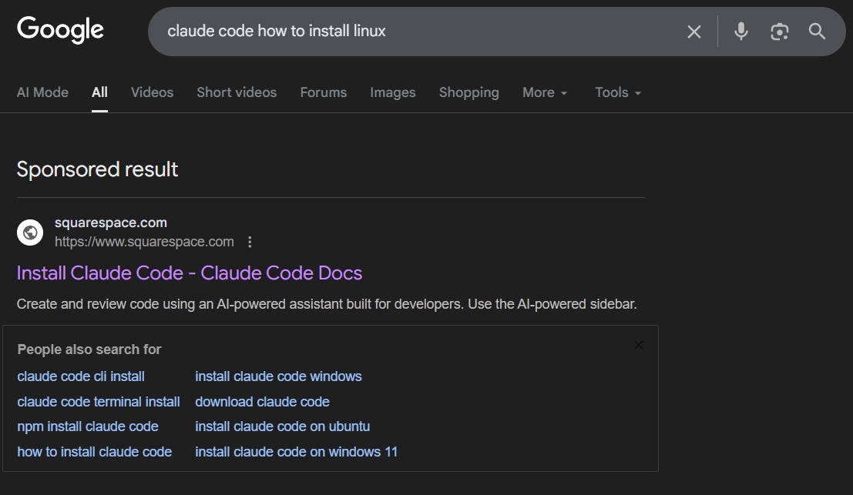Search for npm install claude code

[x=87, y=426]
